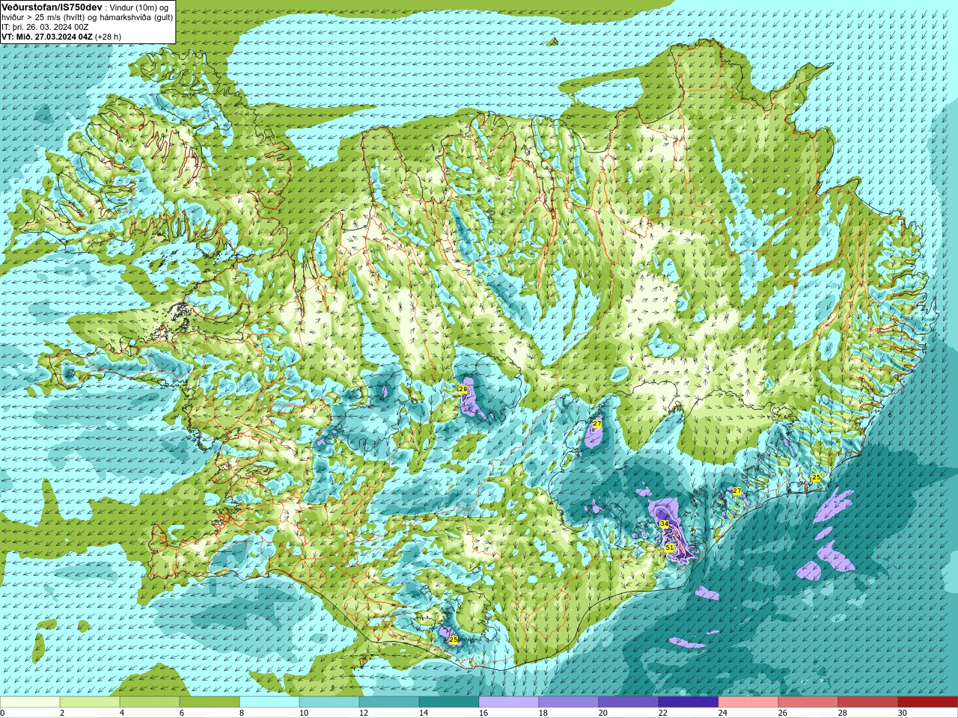Click the legend scale value 24
This screenshot has height=718, width=958.
(723, 713)
